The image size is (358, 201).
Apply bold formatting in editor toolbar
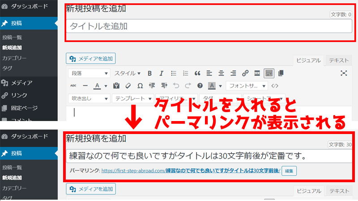click(x=150, y=73)
